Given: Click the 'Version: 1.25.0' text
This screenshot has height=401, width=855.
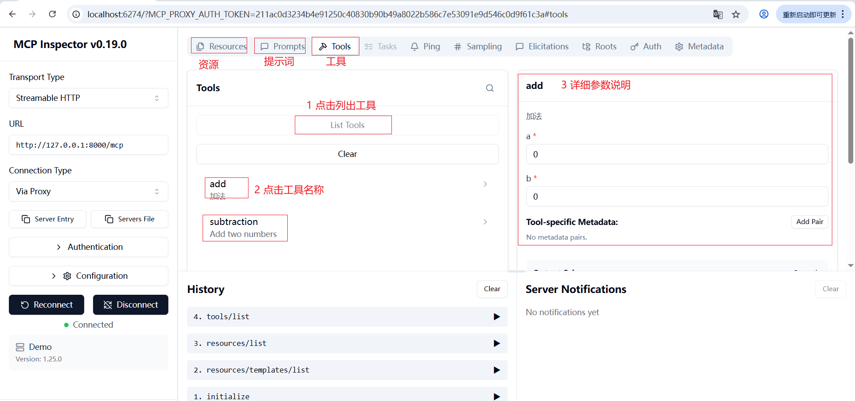Looking at the screenshot, I should [39, 359].
